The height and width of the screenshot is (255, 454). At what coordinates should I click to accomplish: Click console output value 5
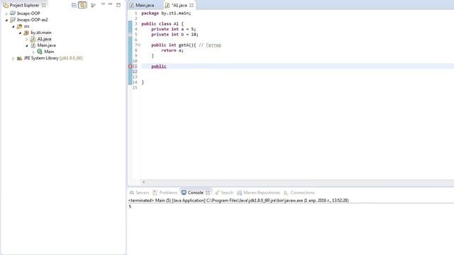pos(130,206)
